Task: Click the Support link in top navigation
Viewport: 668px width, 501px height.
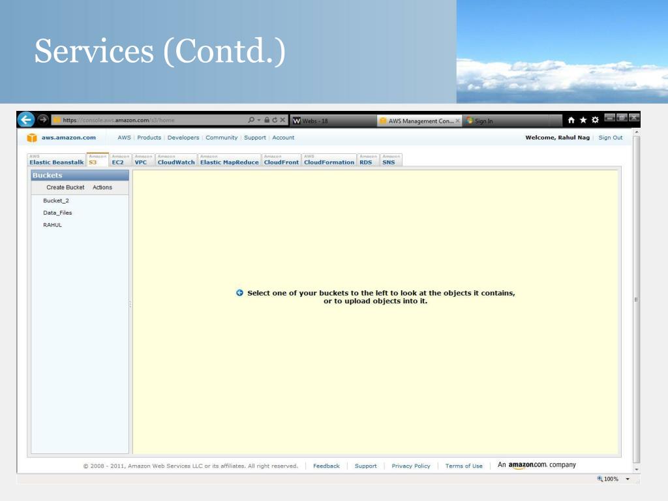Action: (x=255, y=138)
